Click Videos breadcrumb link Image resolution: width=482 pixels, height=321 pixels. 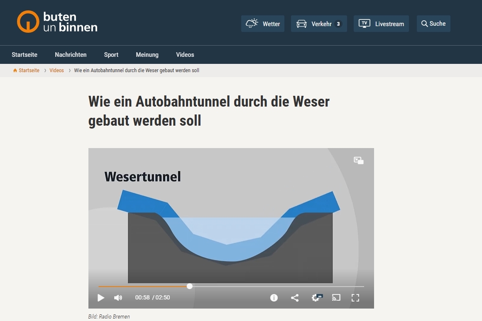(56, 71)
